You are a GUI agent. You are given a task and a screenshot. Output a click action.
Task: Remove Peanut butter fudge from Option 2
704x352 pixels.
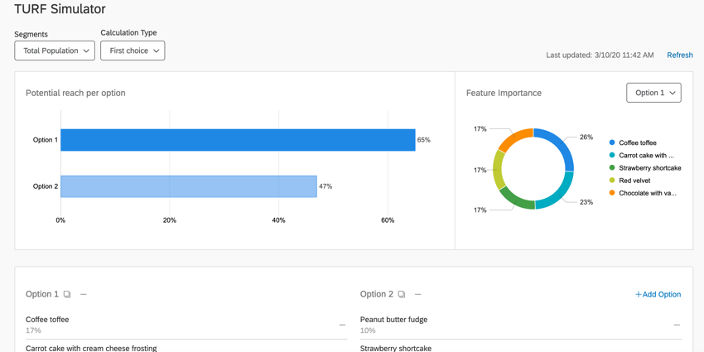click(x=677, y=325)
